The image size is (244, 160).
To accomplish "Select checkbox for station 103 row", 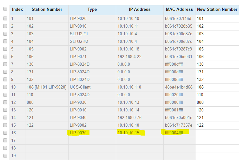I will (5, 34).
